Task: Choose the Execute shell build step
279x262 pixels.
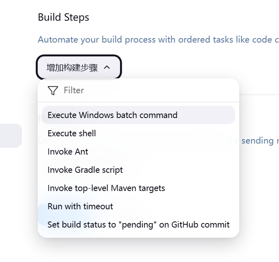Action: pyautogui.click(x=138, y=133)
